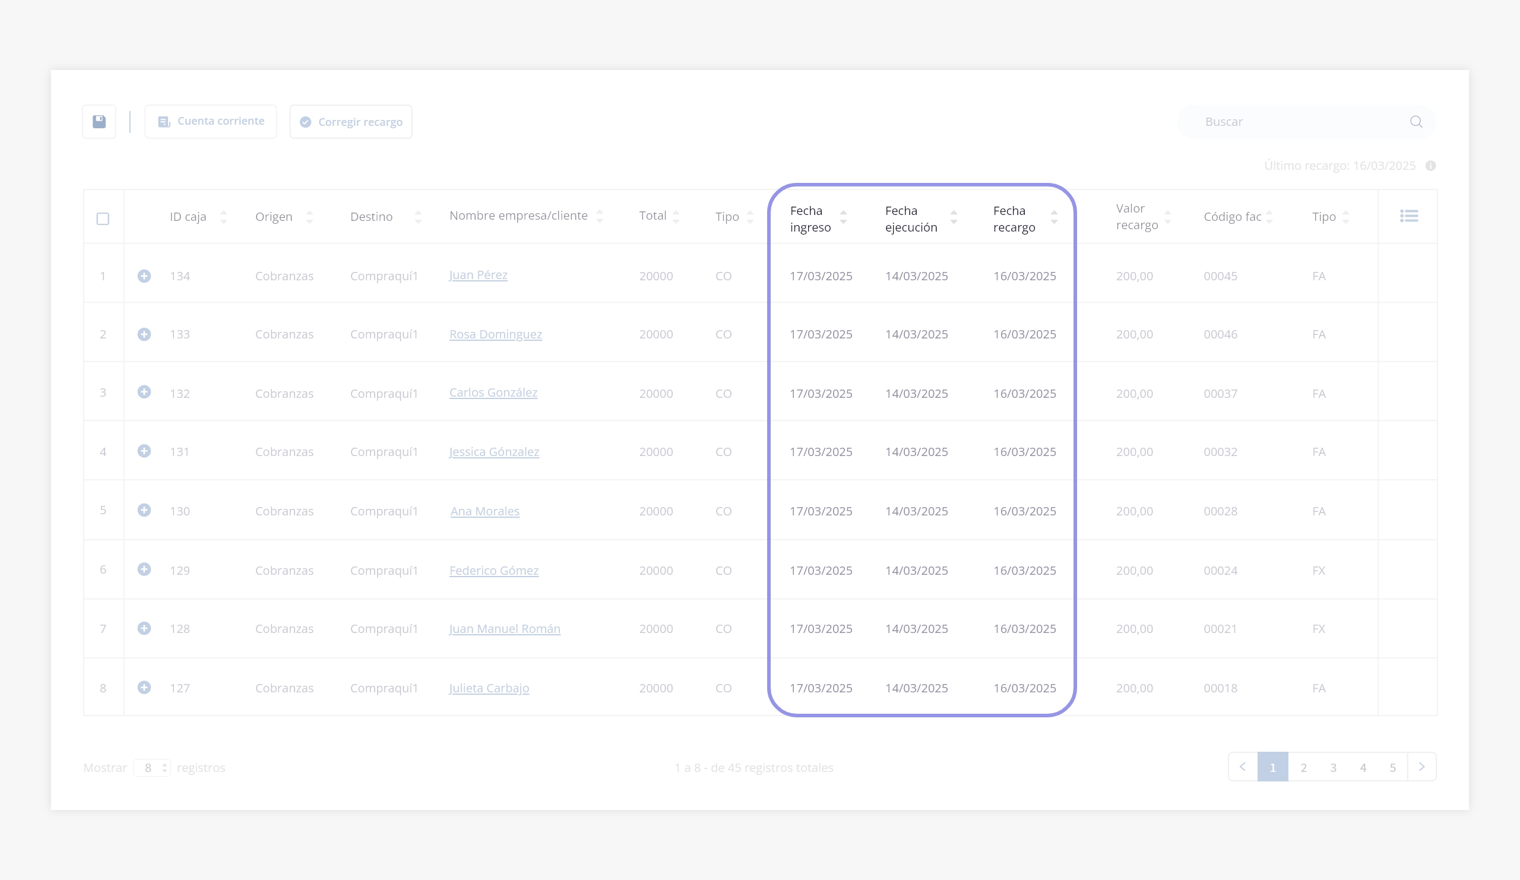1520x880 pixels.
Task: Go to next page arrow
Action: 1421,767
